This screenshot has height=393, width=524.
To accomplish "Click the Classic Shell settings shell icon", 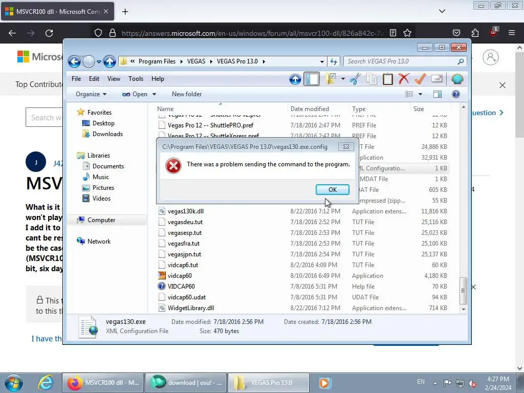I will click(457, 79).
